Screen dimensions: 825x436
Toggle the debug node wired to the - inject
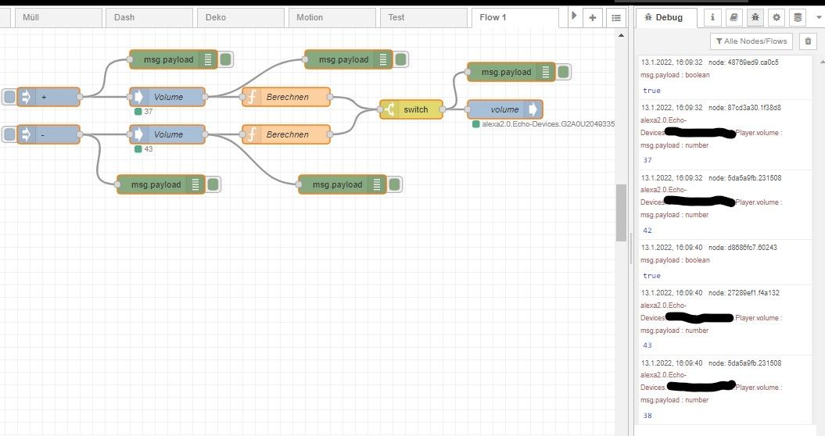tap(213, 184)
